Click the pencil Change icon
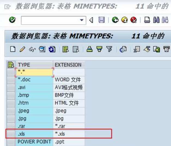171x146 pixels. 22,49
